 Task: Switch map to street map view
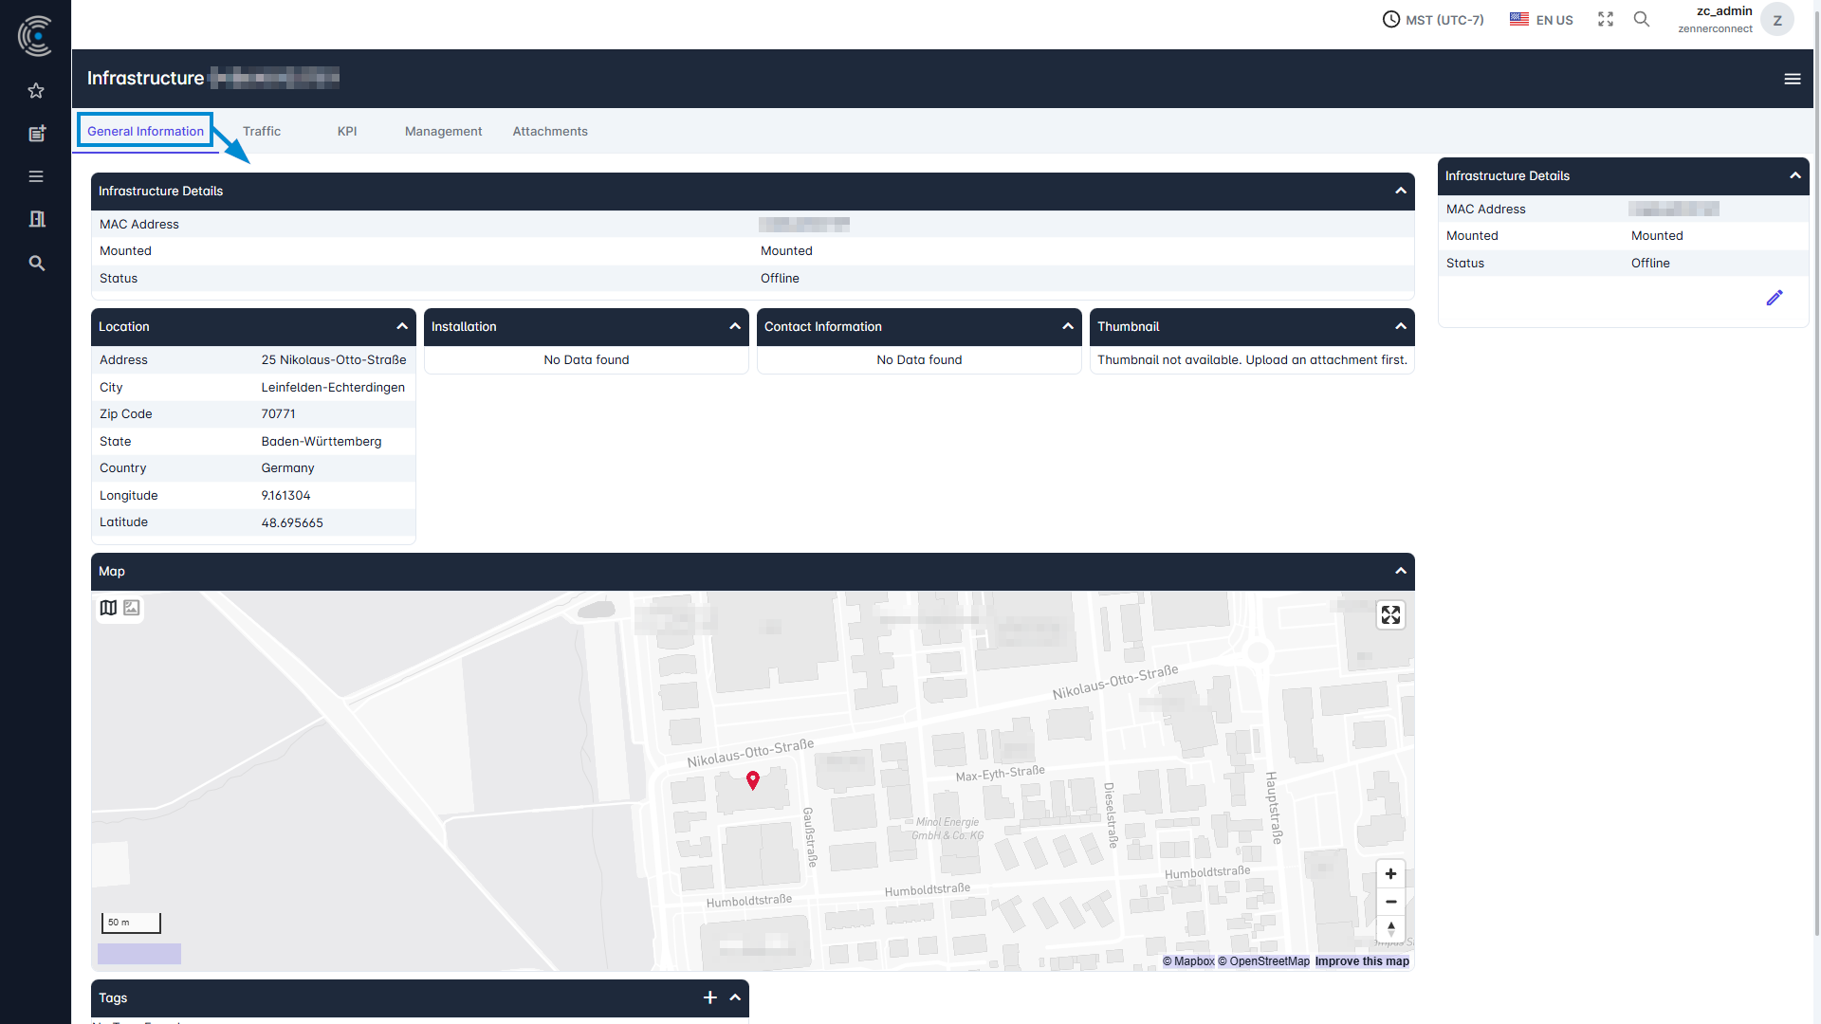pyautogui.click(x=108, y=608)
